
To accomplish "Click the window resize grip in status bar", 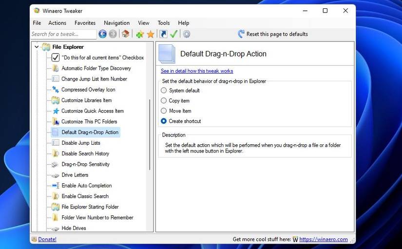I will pyautogui.click(x=352, y=240).
